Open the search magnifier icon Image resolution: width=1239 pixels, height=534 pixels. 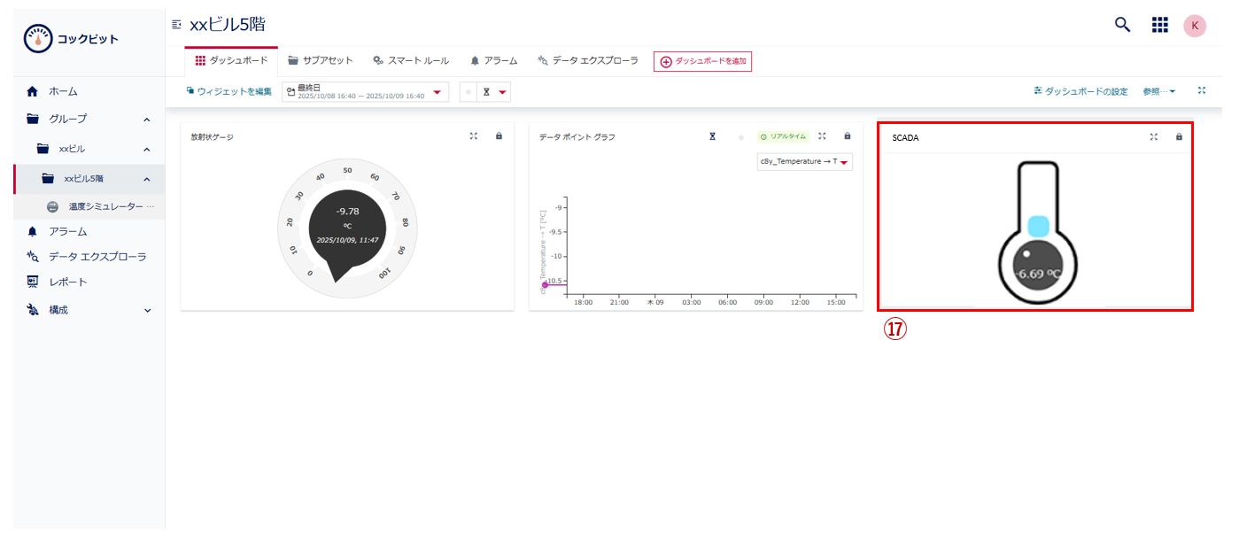[1122, 25]
